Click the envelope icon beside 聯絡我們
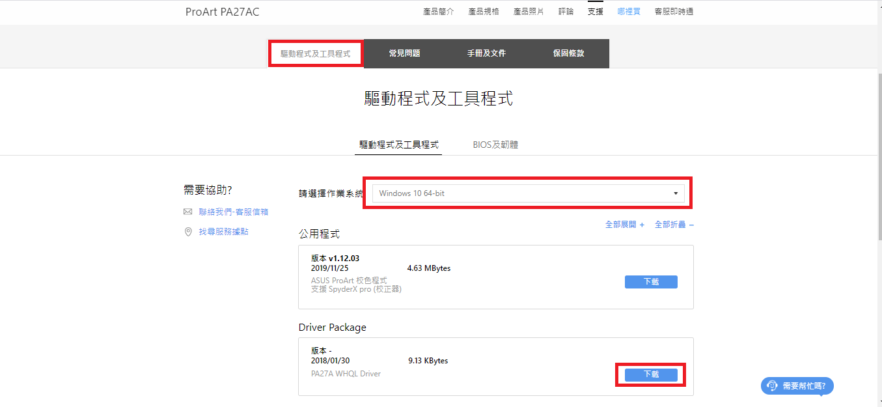882x407 pixels. [x=188, y=212]
